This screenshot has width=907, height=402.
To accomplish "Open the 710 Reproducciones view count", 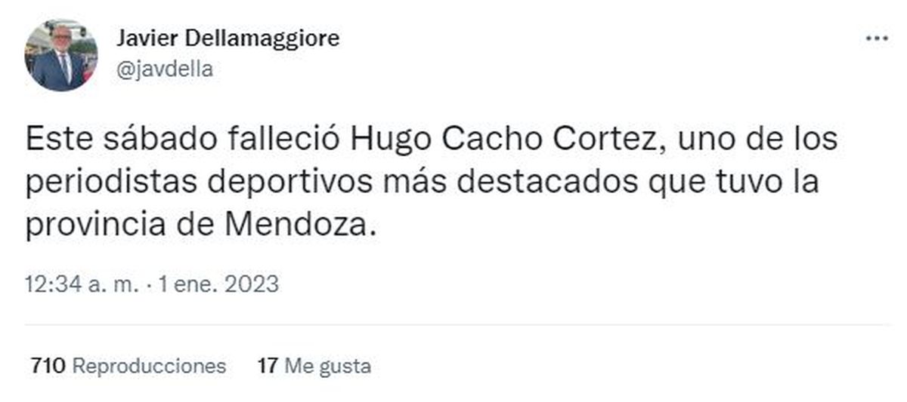I will click(128, 367).
